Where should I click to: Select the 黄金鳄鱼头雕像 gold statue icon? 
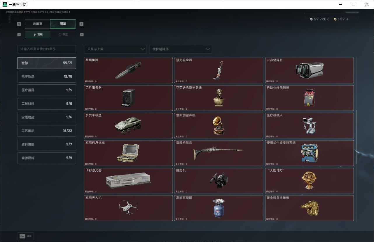click(309, 208)
